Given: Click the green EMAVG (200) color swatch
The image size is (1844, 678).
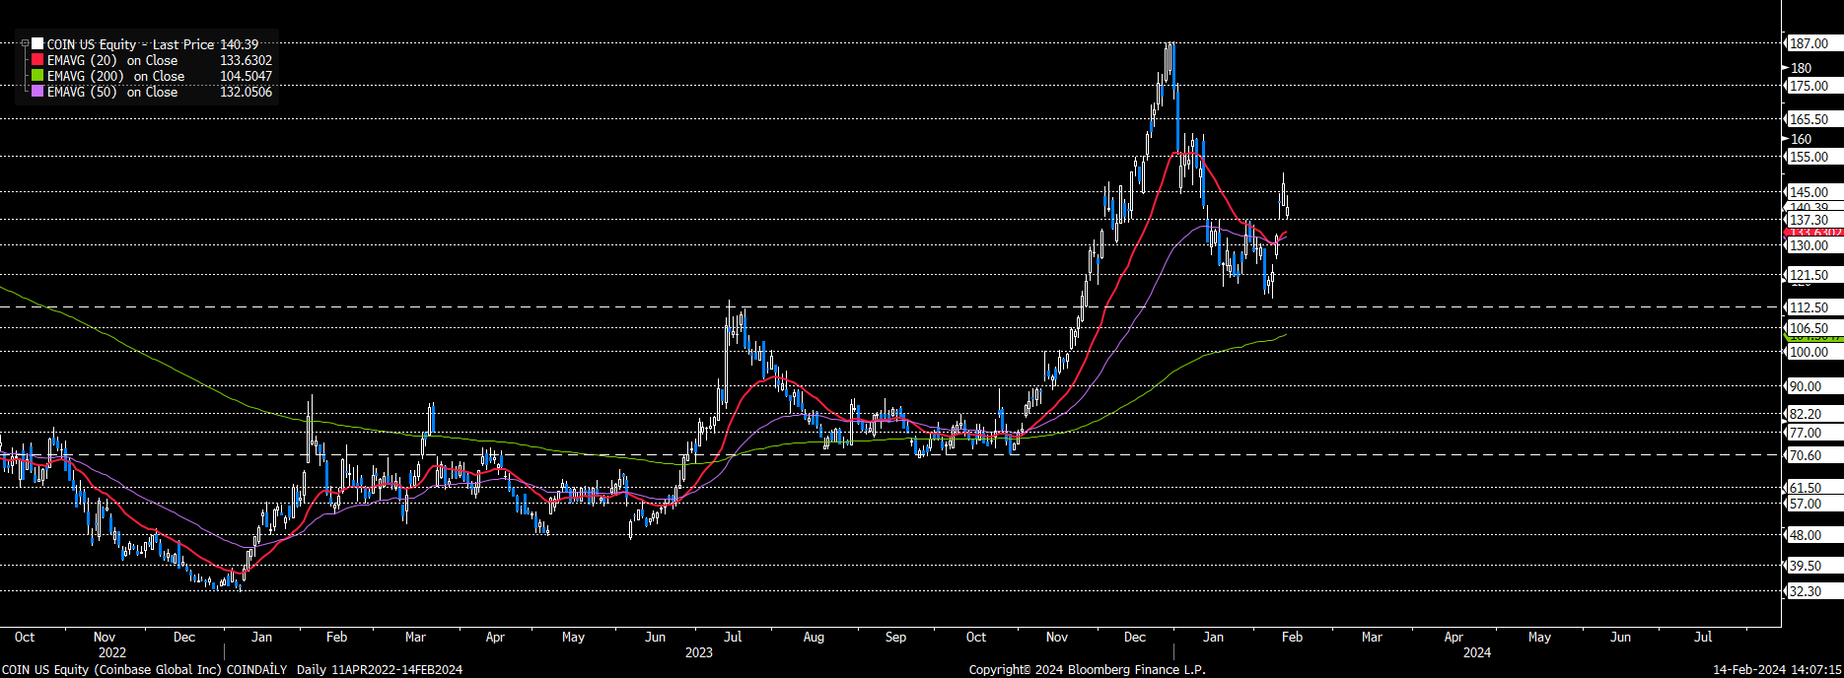Looking at the screenshot, I should pyautogui.click(x=37, y=76).
